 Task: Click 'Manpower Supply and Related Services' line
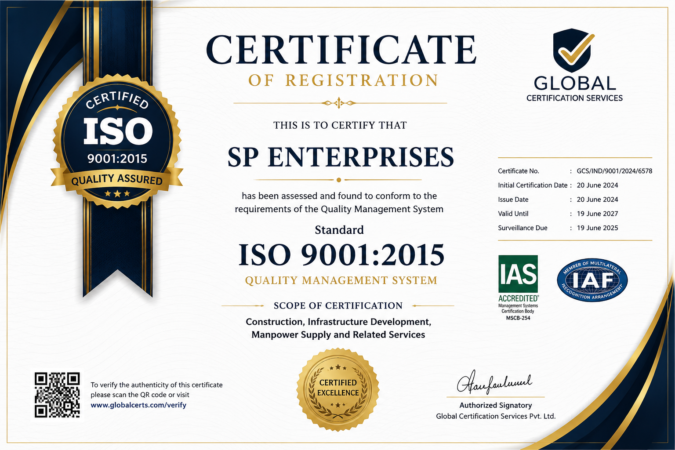point(338,335)
